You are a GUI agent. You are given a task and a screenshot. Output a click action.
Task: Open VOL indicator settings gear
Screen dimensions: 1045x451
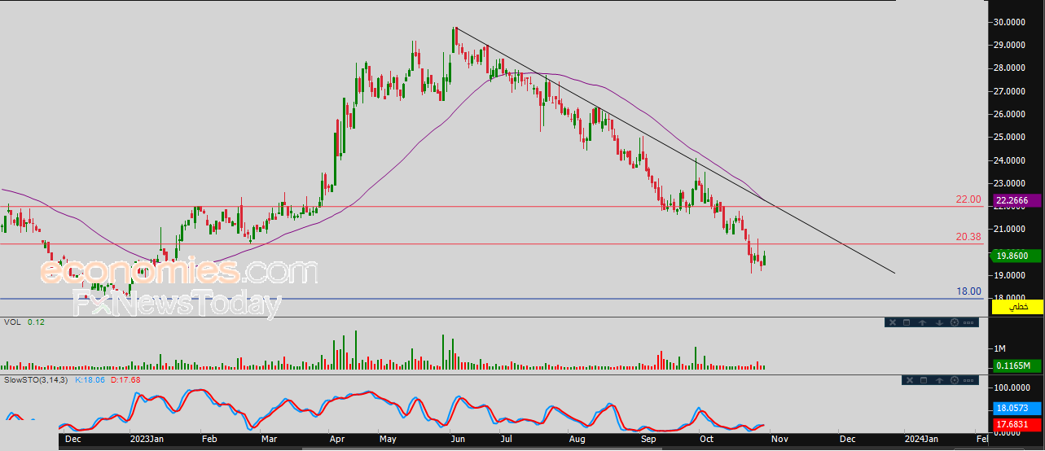click(954, 323)
